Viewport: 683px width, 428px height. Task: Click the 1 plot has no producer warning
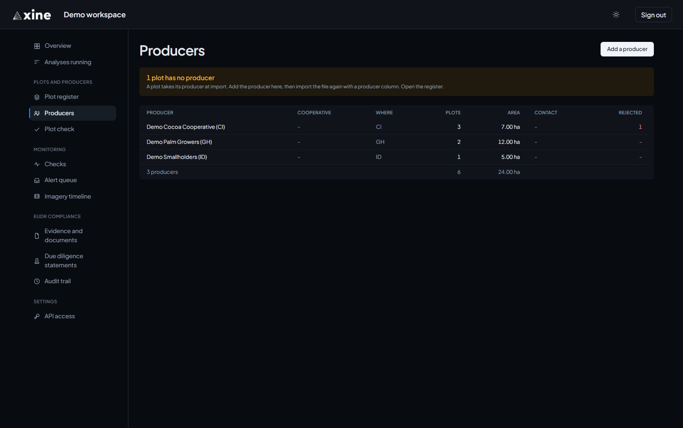(x=180, y=78)
